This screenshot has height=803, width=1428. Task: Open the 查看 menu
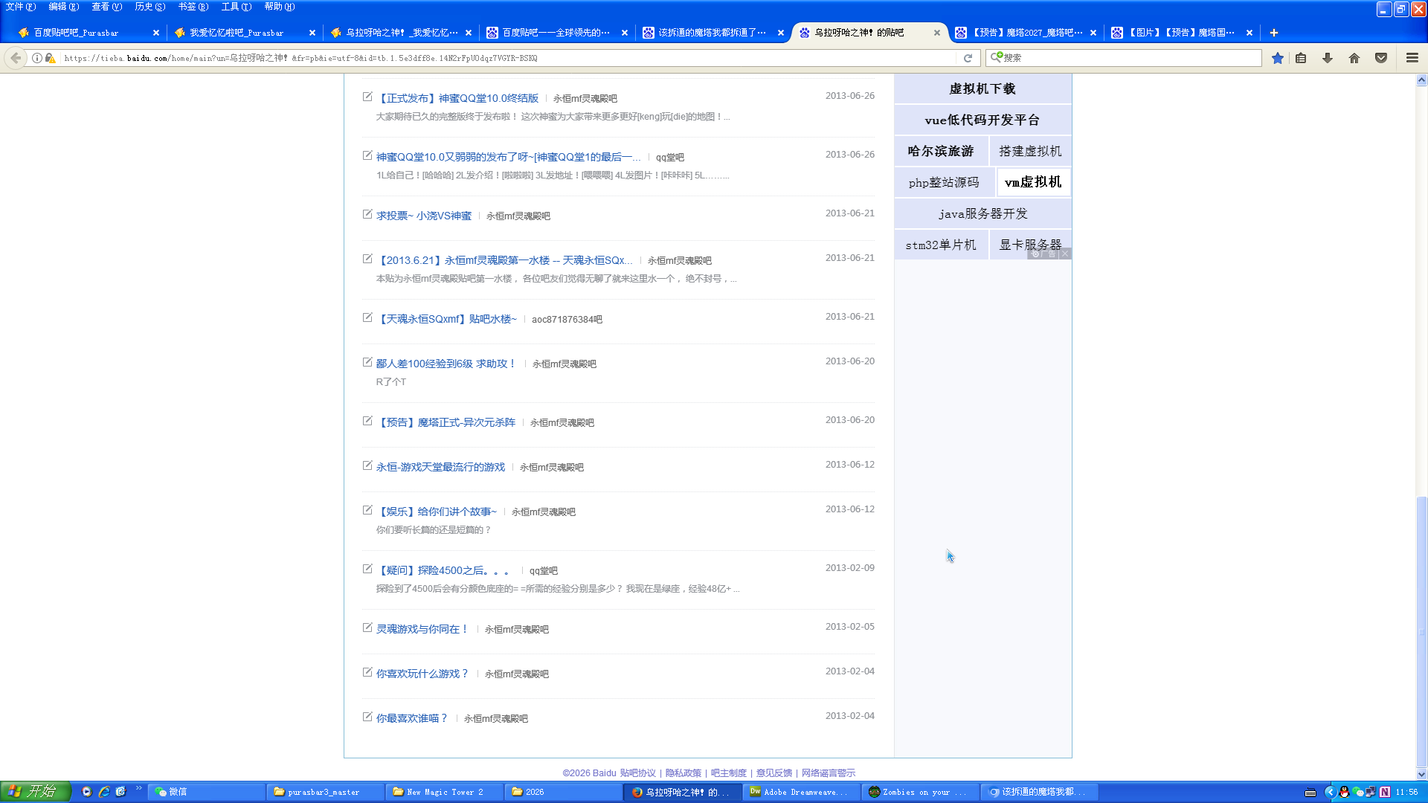106,7
